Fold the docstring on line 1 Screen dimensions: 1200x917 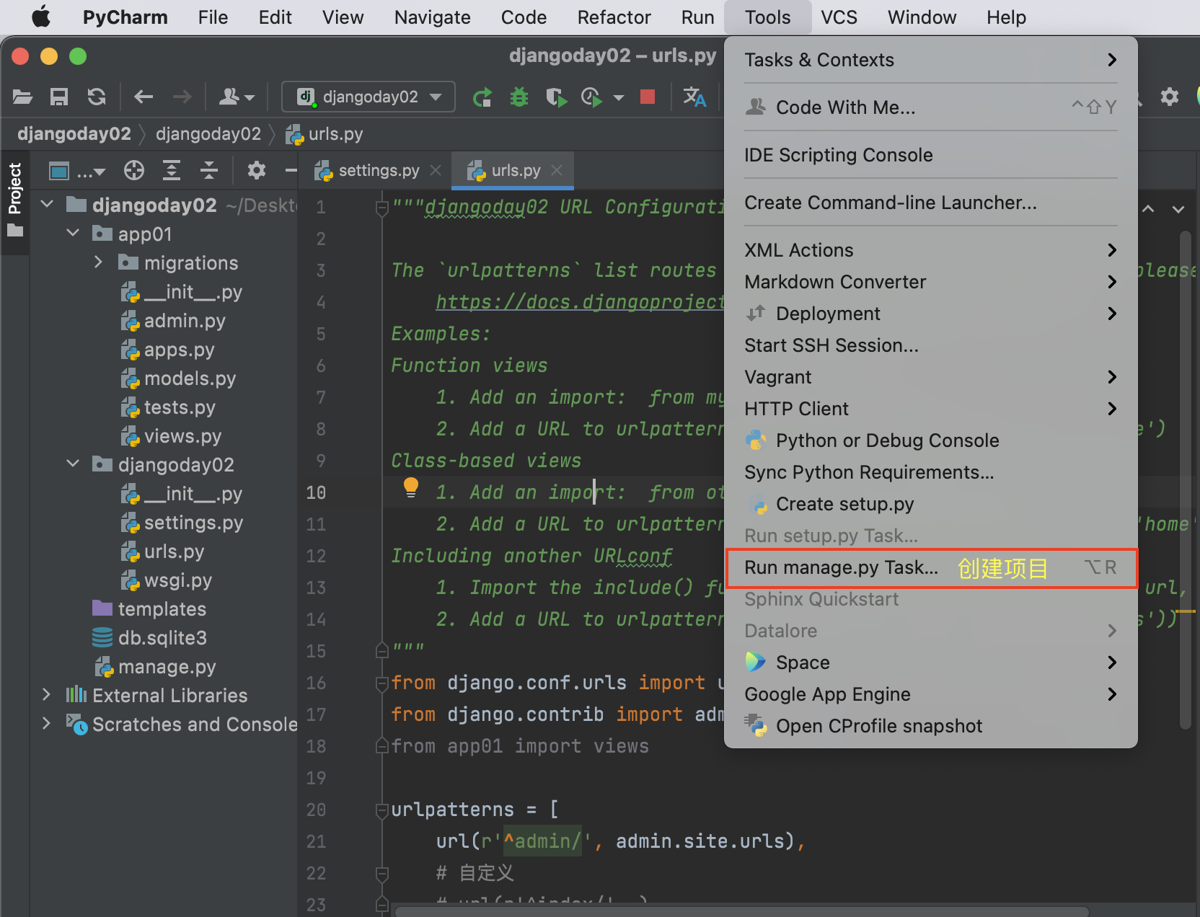tap(382, 208)
